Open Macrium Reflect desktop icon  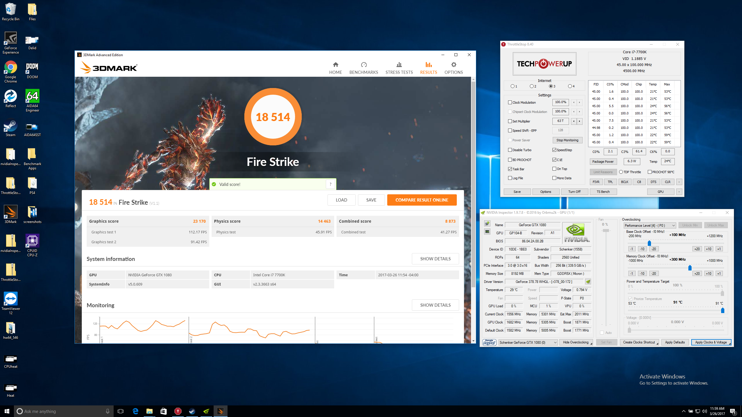point(11,99)
